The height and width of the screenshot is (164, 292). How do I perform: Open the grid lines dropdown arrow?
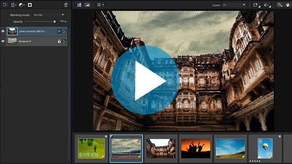click(103, 5)
